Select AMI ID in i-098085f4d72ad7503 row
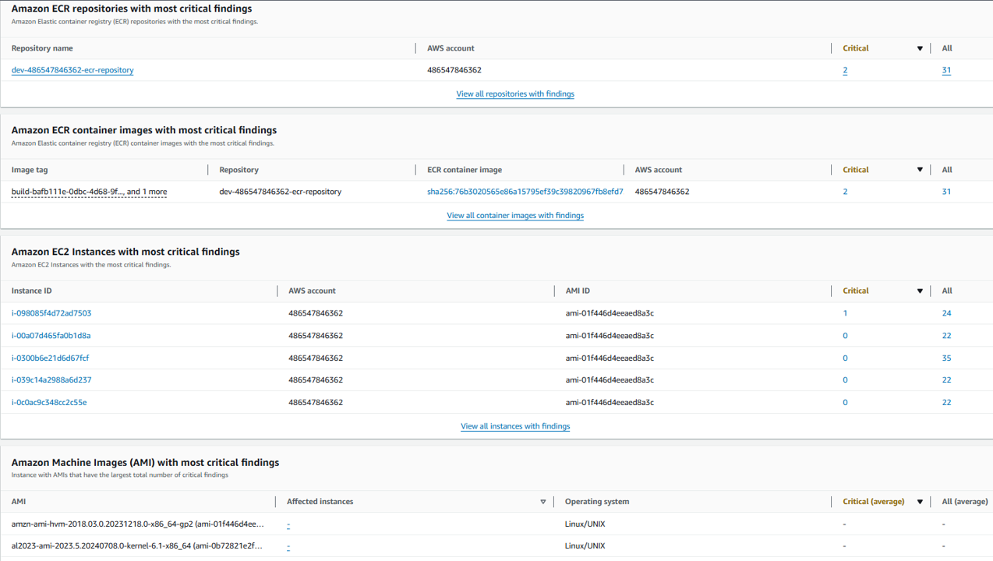The width and height of the screenshot is (993, 561). 610,313
